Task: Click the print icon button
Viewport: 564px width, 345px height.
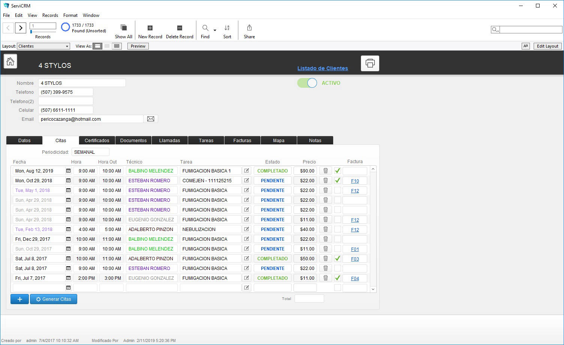Action: point(370,63)
